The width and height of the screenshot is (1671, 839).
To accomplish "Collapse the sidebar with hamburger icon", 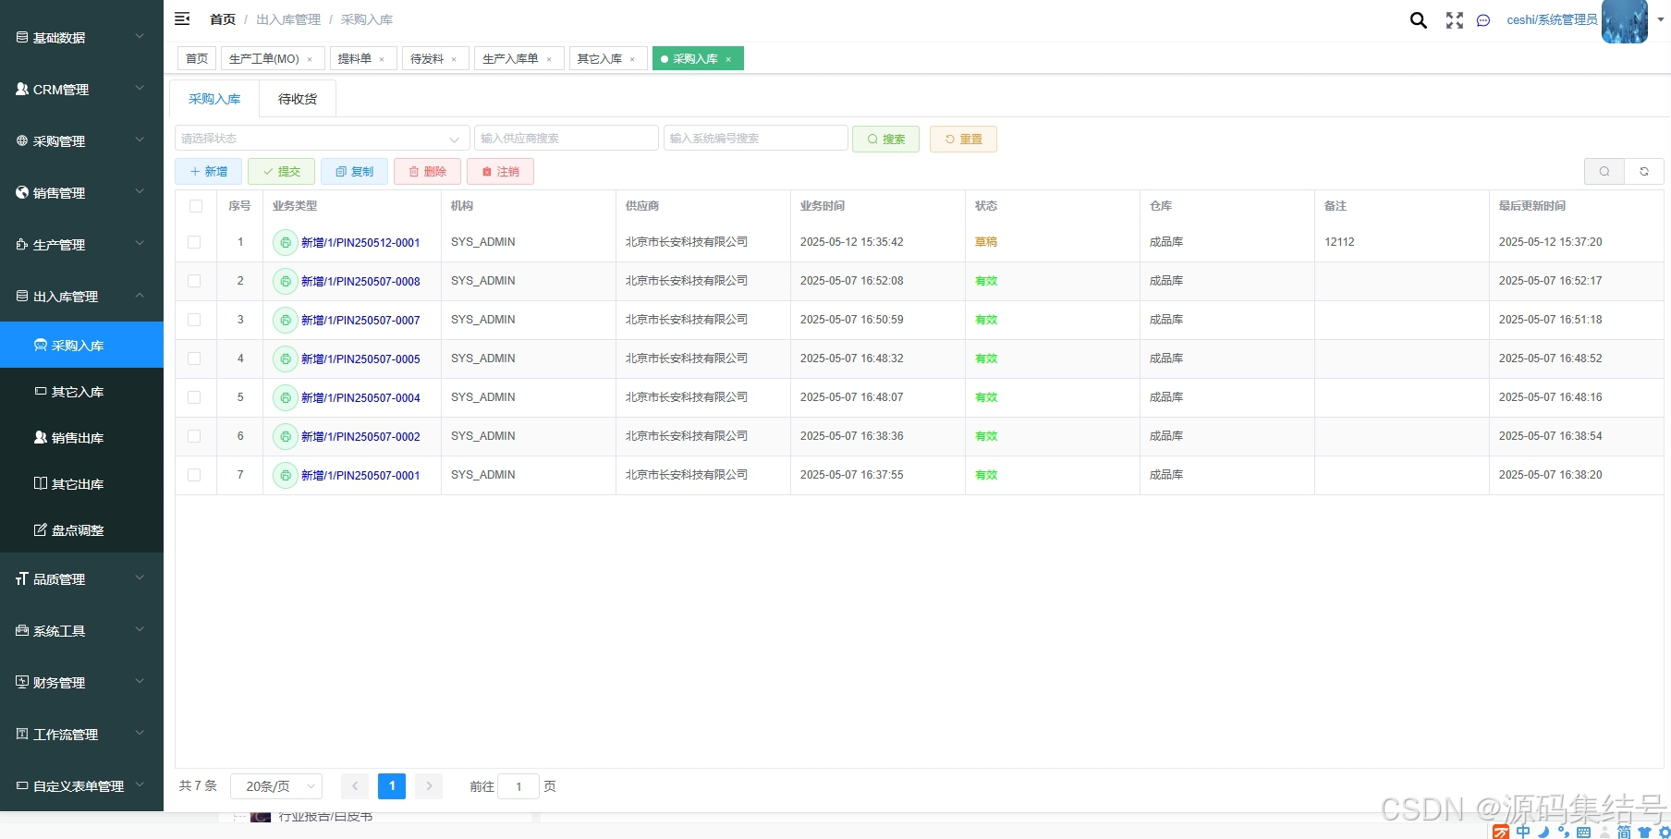I will (182, 18).
